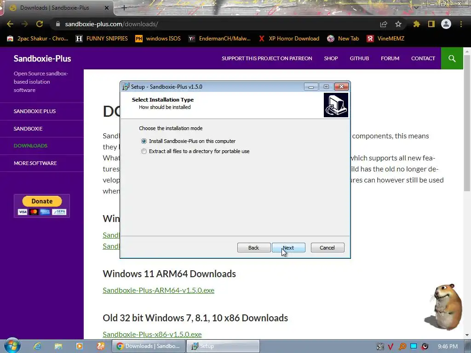Open Chrome extensions puzzle icon

tap(417, 24)
